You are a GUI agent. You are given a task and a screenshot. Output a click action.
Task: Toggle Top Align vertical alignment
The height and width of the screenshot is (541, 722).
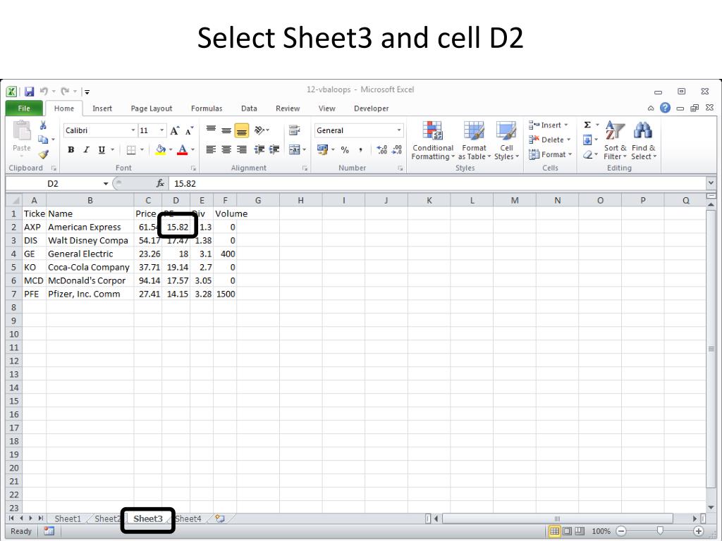pyautogui.click(x=211, y=130)
